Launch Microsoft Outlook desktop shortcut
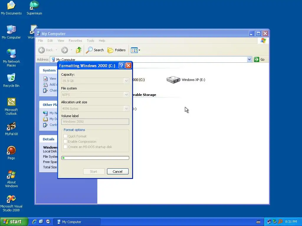The image size is (302, 226). point(11,106)
